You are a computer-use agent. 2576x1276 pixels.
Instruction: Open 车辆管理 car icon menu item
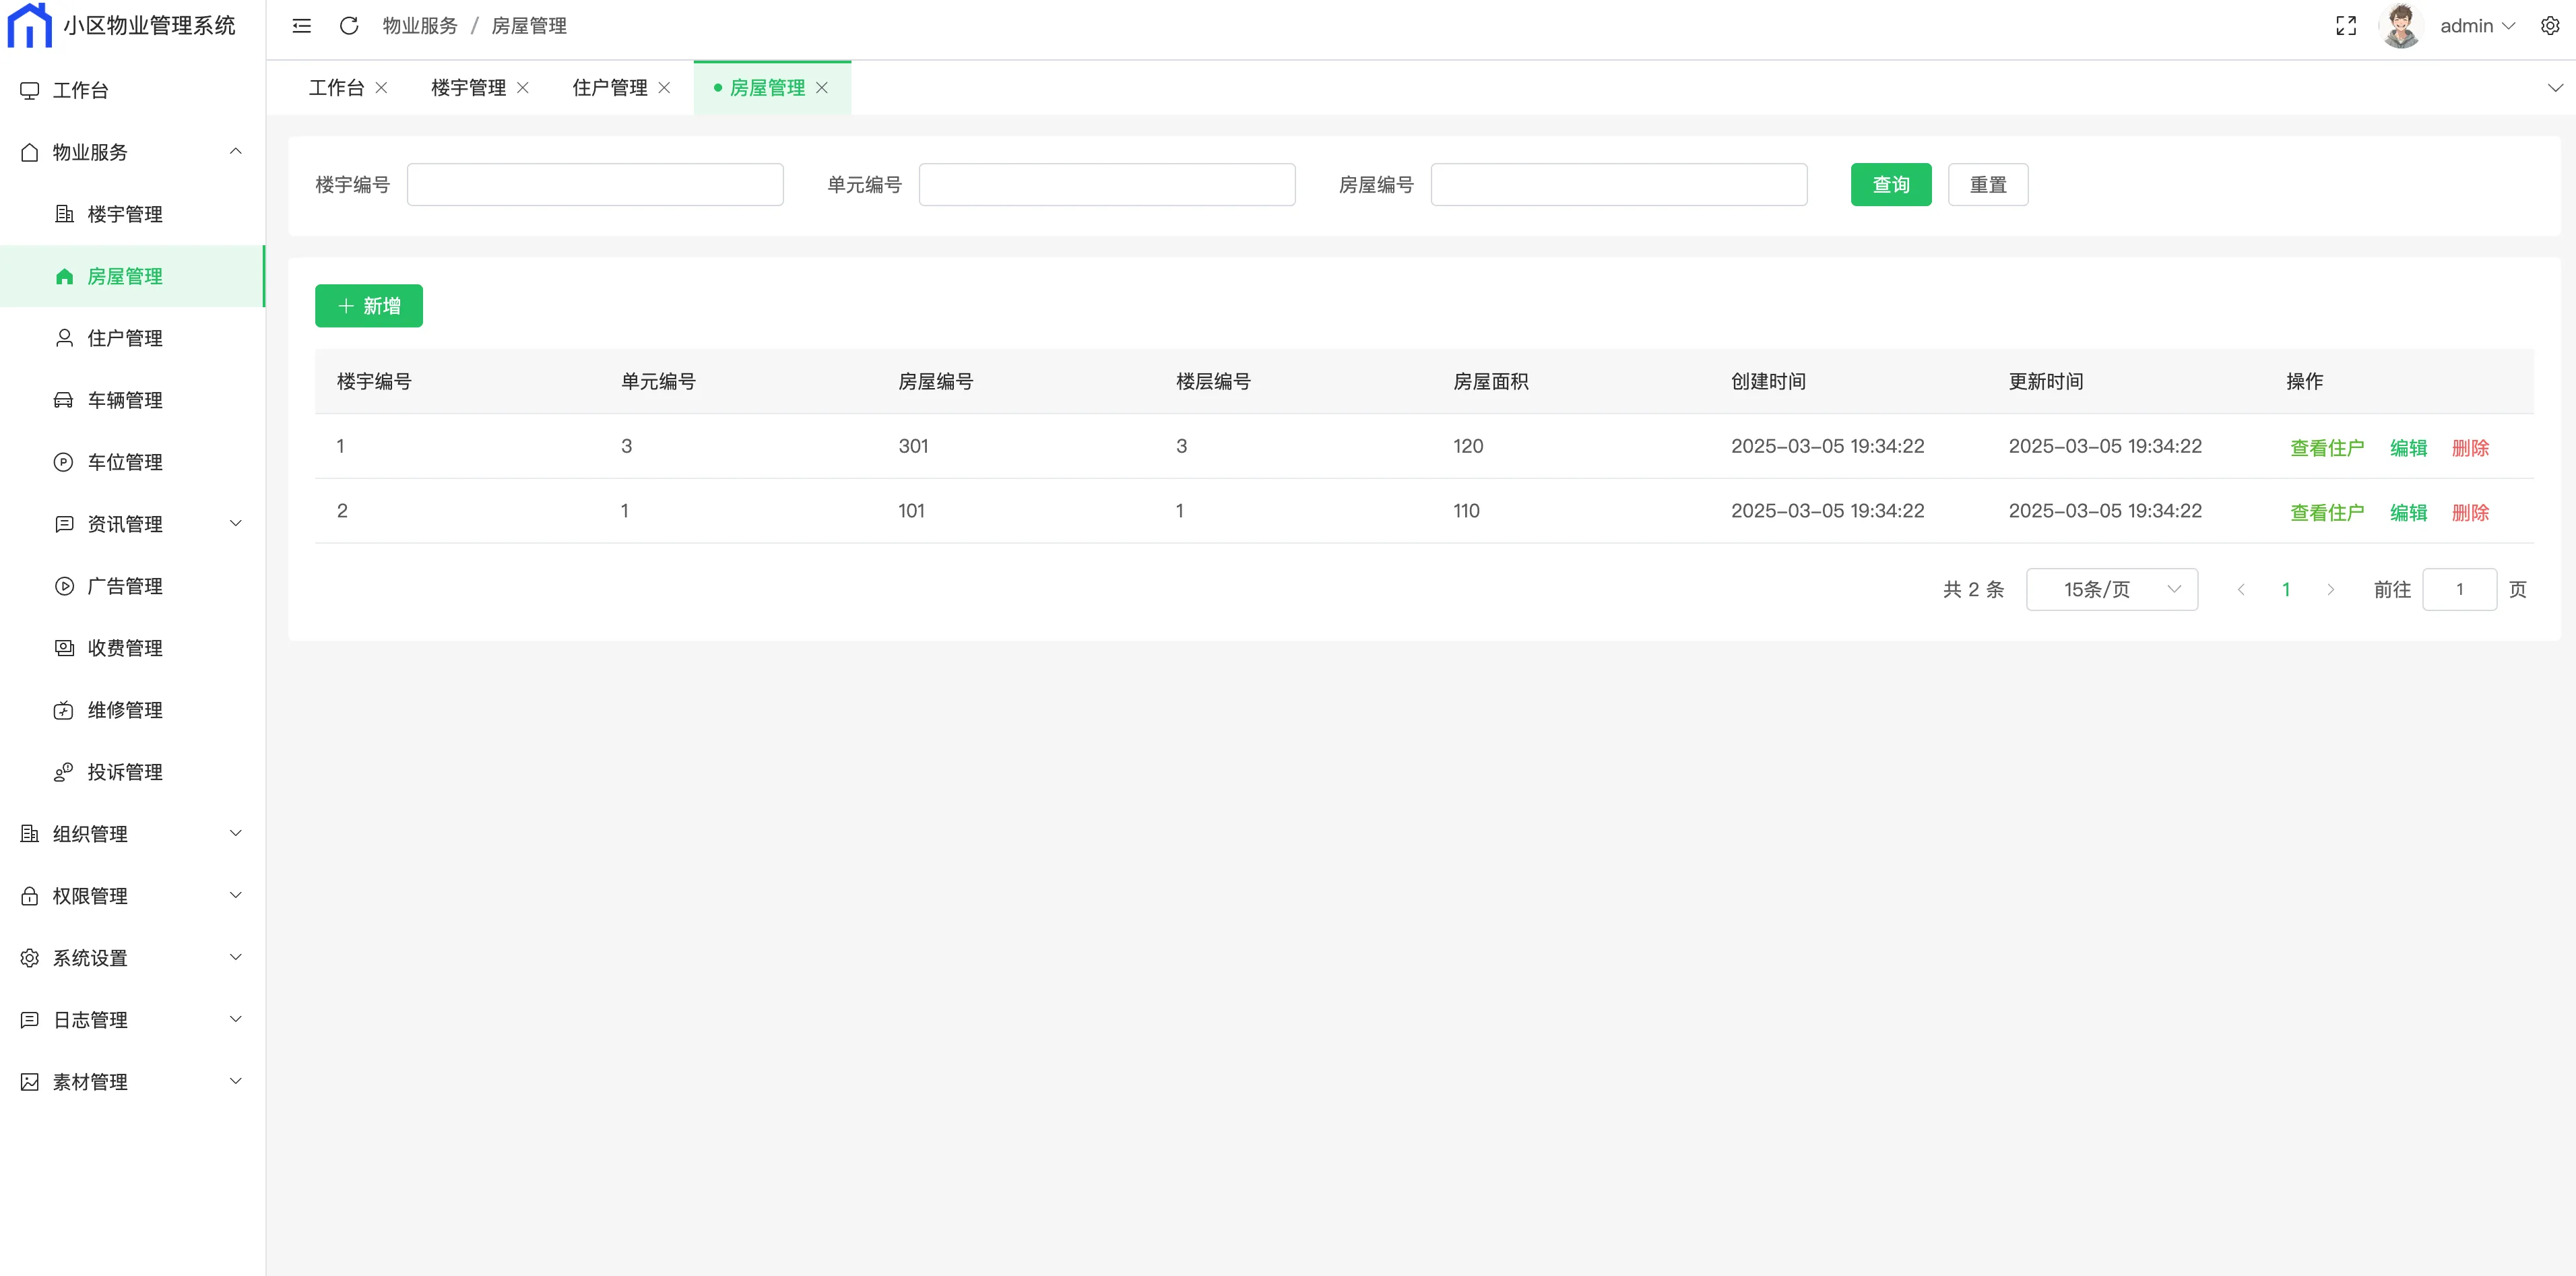(x=124, y=400)
